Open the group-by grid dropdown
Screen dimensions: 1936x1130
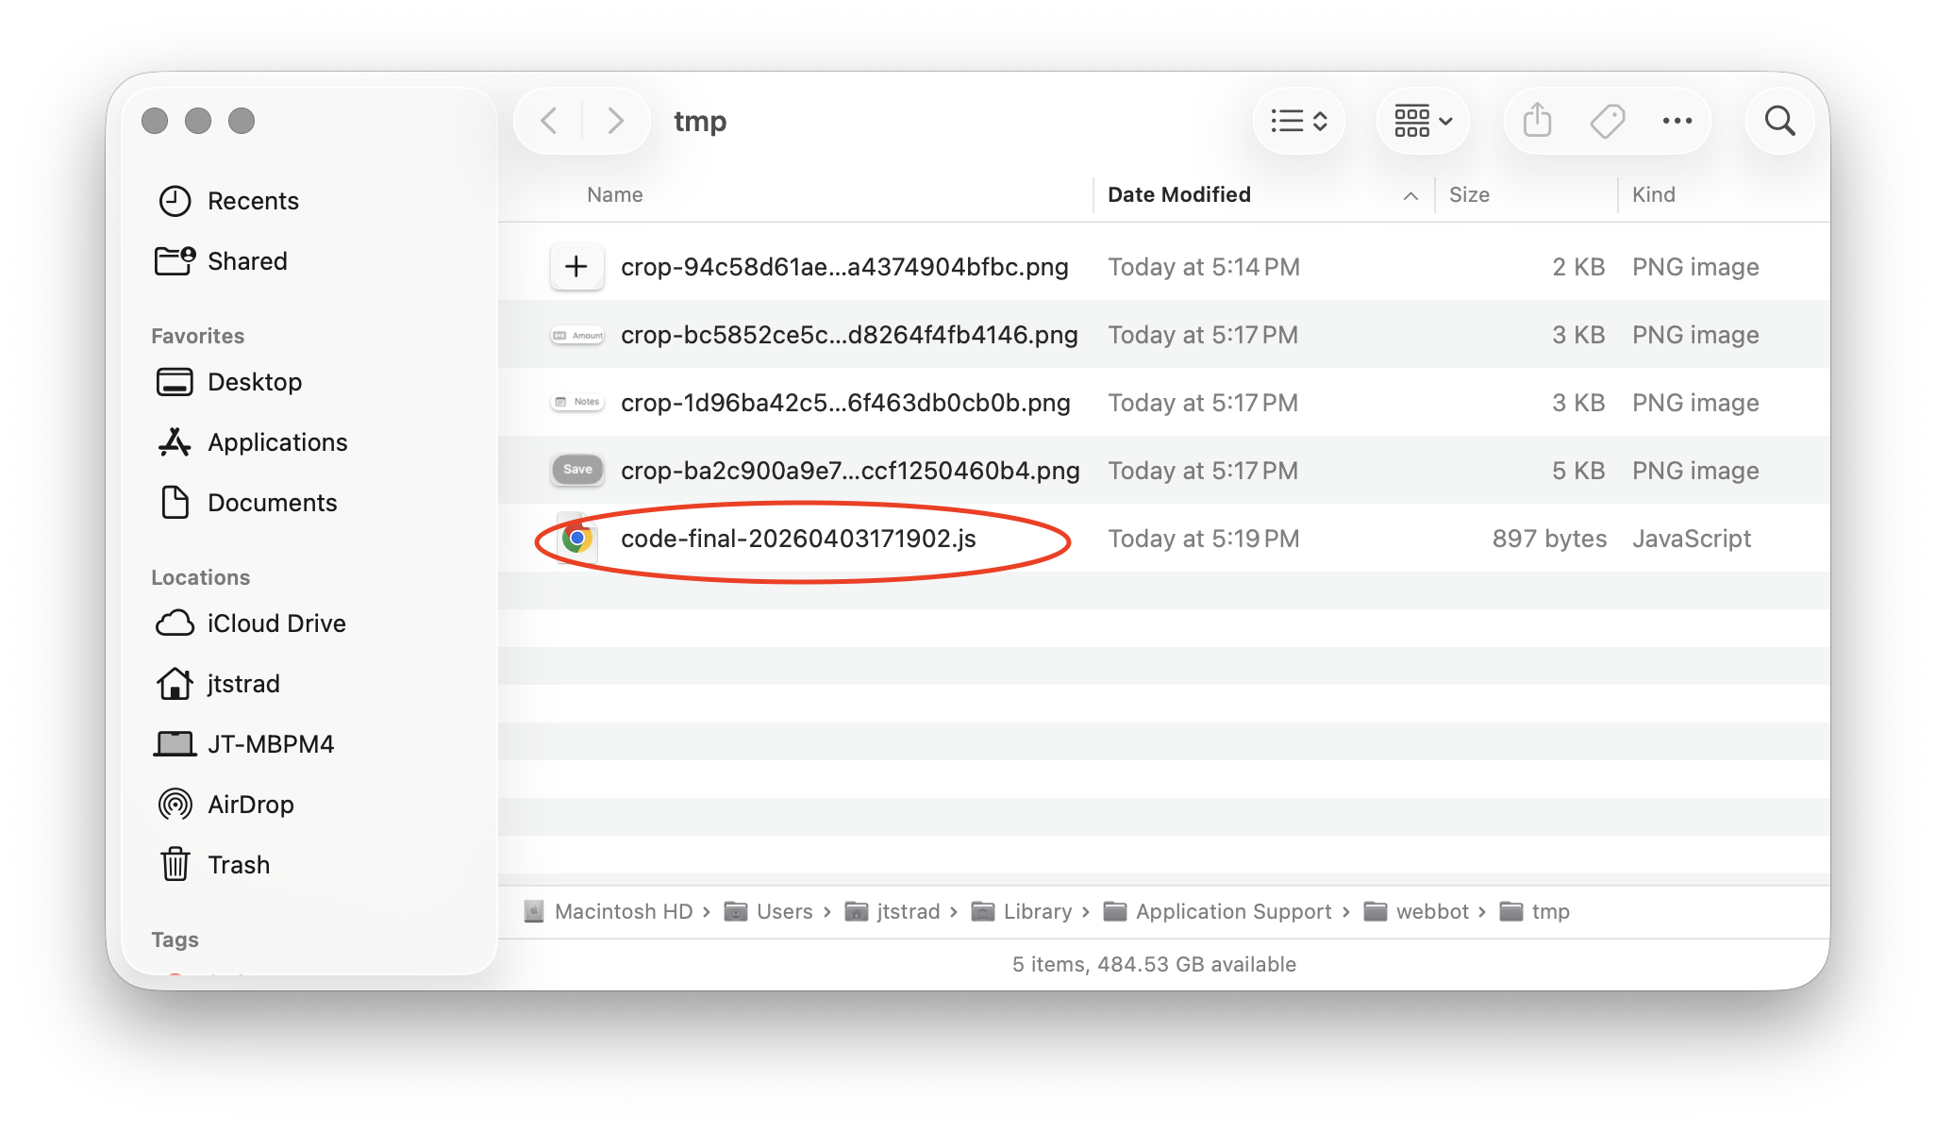tap(1423, 121)
